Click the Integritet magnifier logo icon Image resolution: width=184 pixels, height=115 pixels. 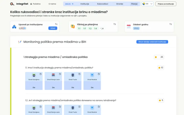(x=12, y=4)
